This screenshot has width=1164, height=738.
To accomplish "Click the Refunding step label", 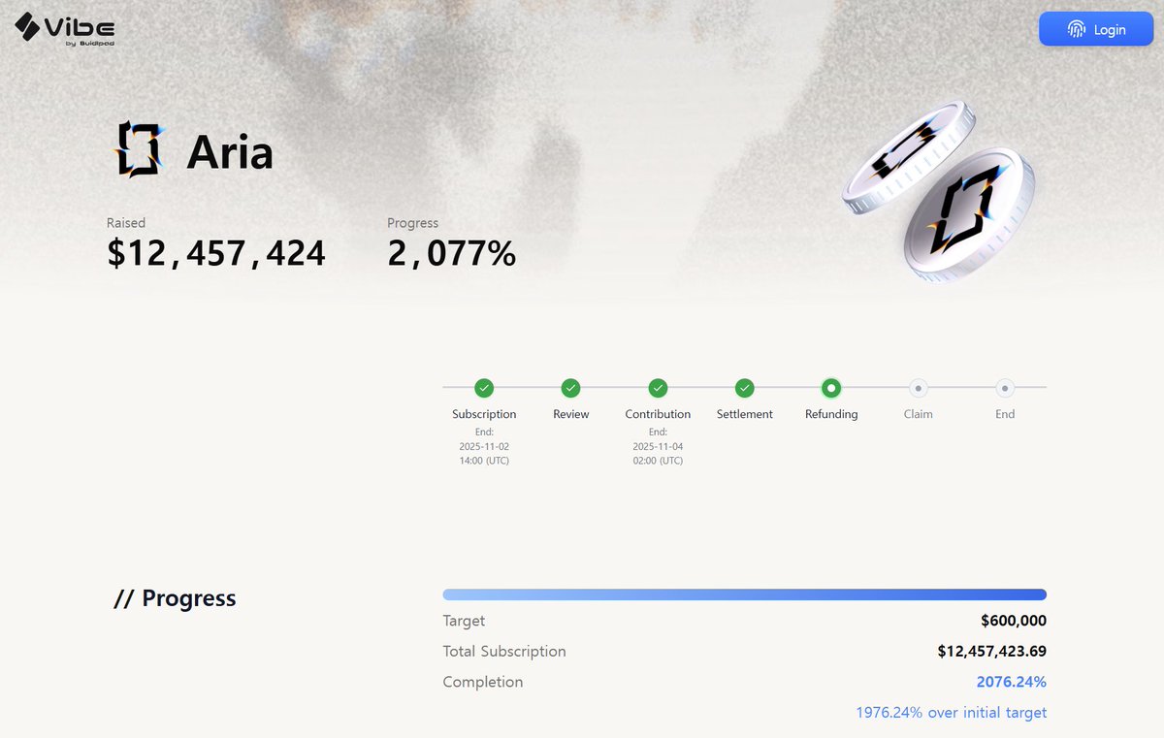I will tap(831, 414).
